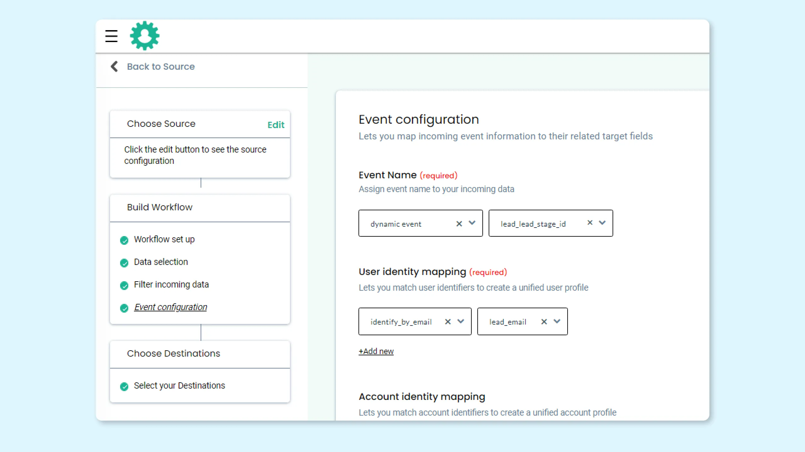Open the Event configuration step

[x=171, y=307]
